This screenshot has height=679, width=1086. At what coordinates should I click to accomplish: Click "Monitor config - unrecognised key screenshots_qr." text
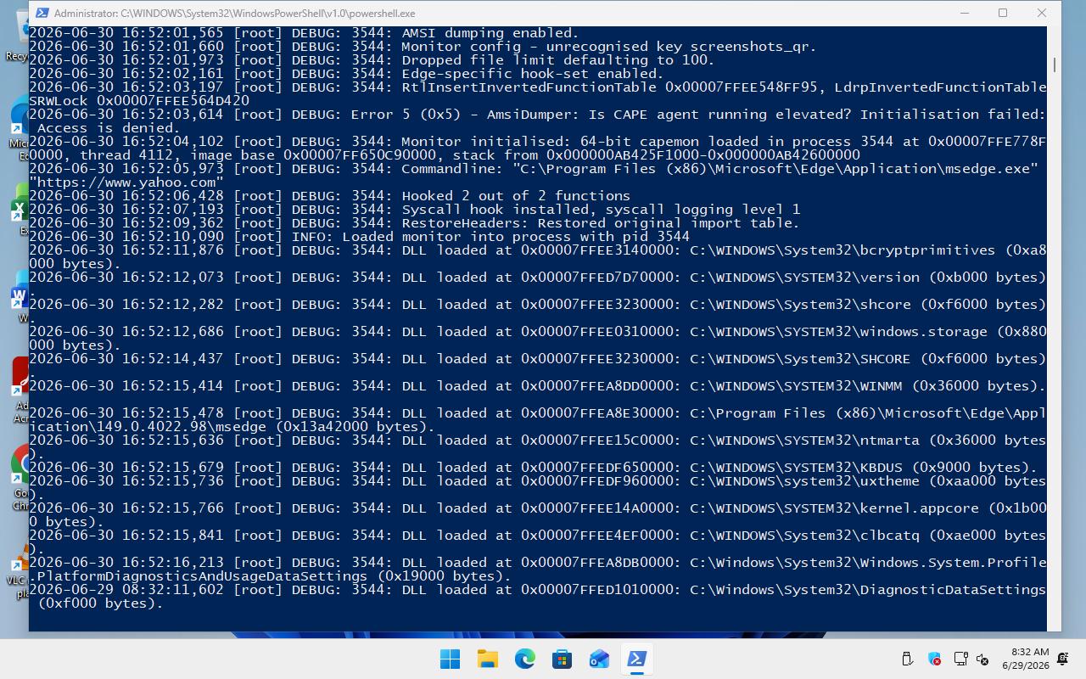[608, 47]
